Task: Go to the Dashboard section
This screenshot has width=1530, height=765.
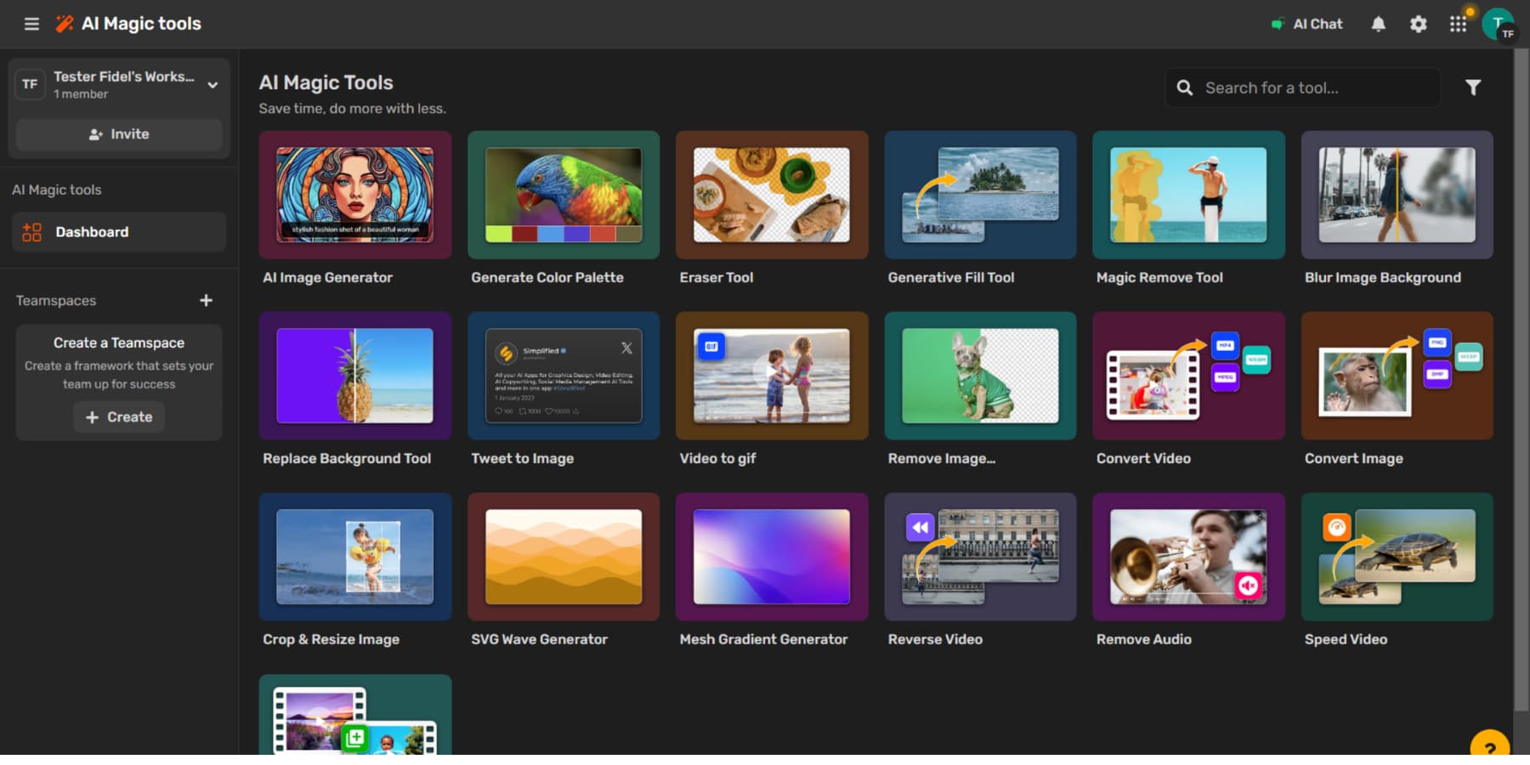Action: point(118,231)
